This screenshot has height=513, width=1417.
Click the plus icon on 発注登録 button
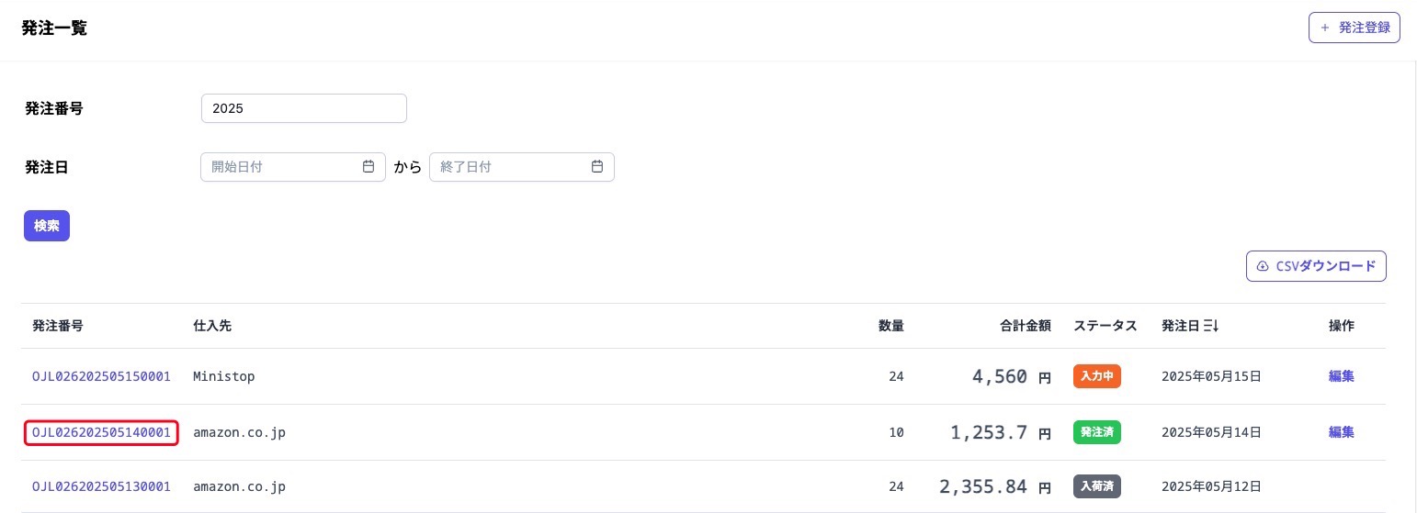coord(1324,28)
